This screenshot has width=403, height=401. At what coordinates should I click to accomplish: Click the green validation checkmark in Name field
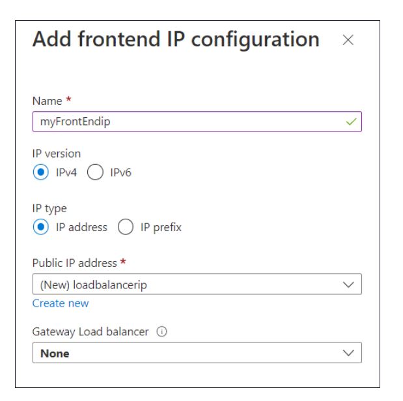tap(351, 121)
